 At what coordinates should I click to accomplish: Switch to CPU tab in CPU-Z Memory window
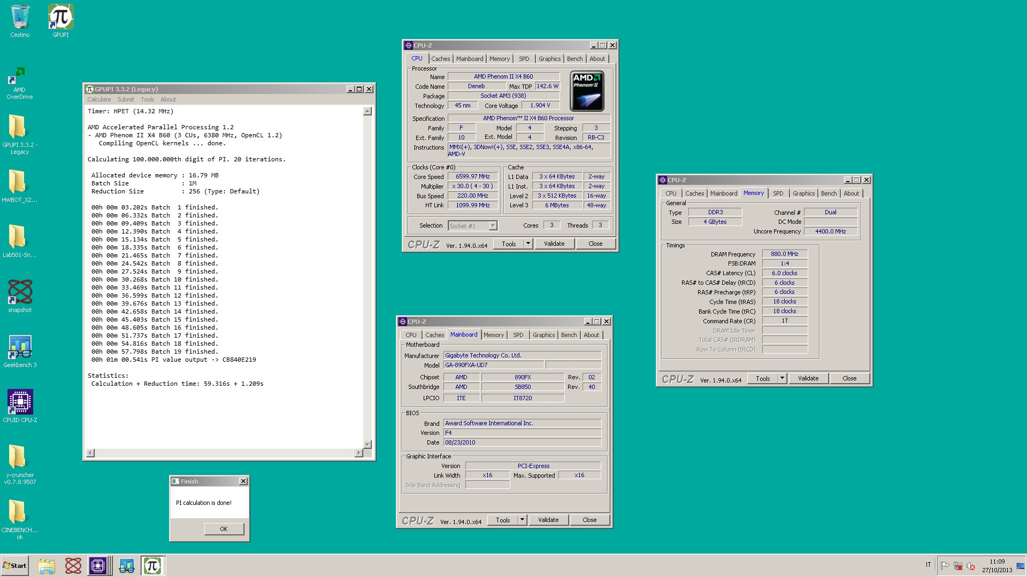pos(671,193)
